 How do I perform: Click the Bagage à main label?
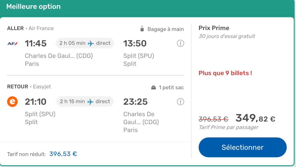(x=165, y=29)
